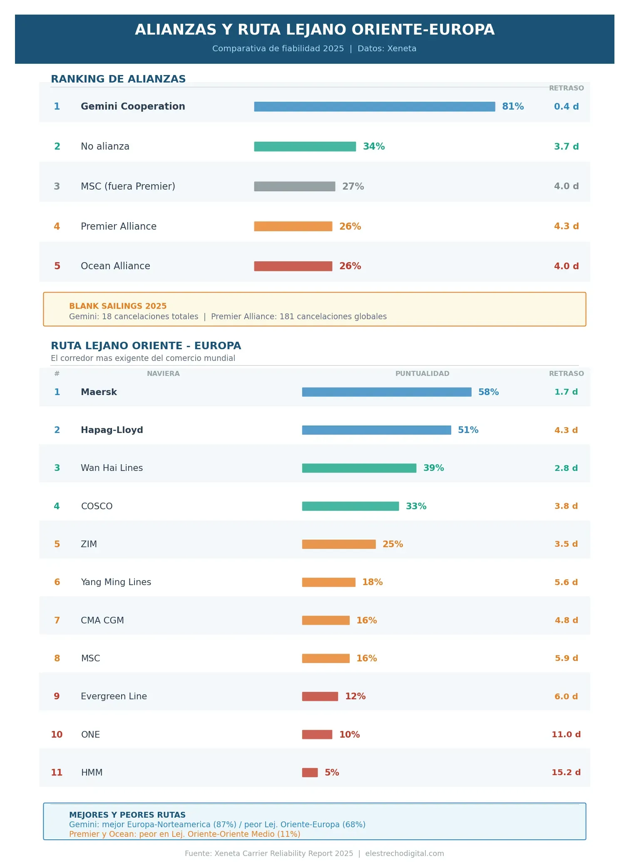Click the gray 27% bar
The height and width of the screenshot is (866, 629).
294,186
